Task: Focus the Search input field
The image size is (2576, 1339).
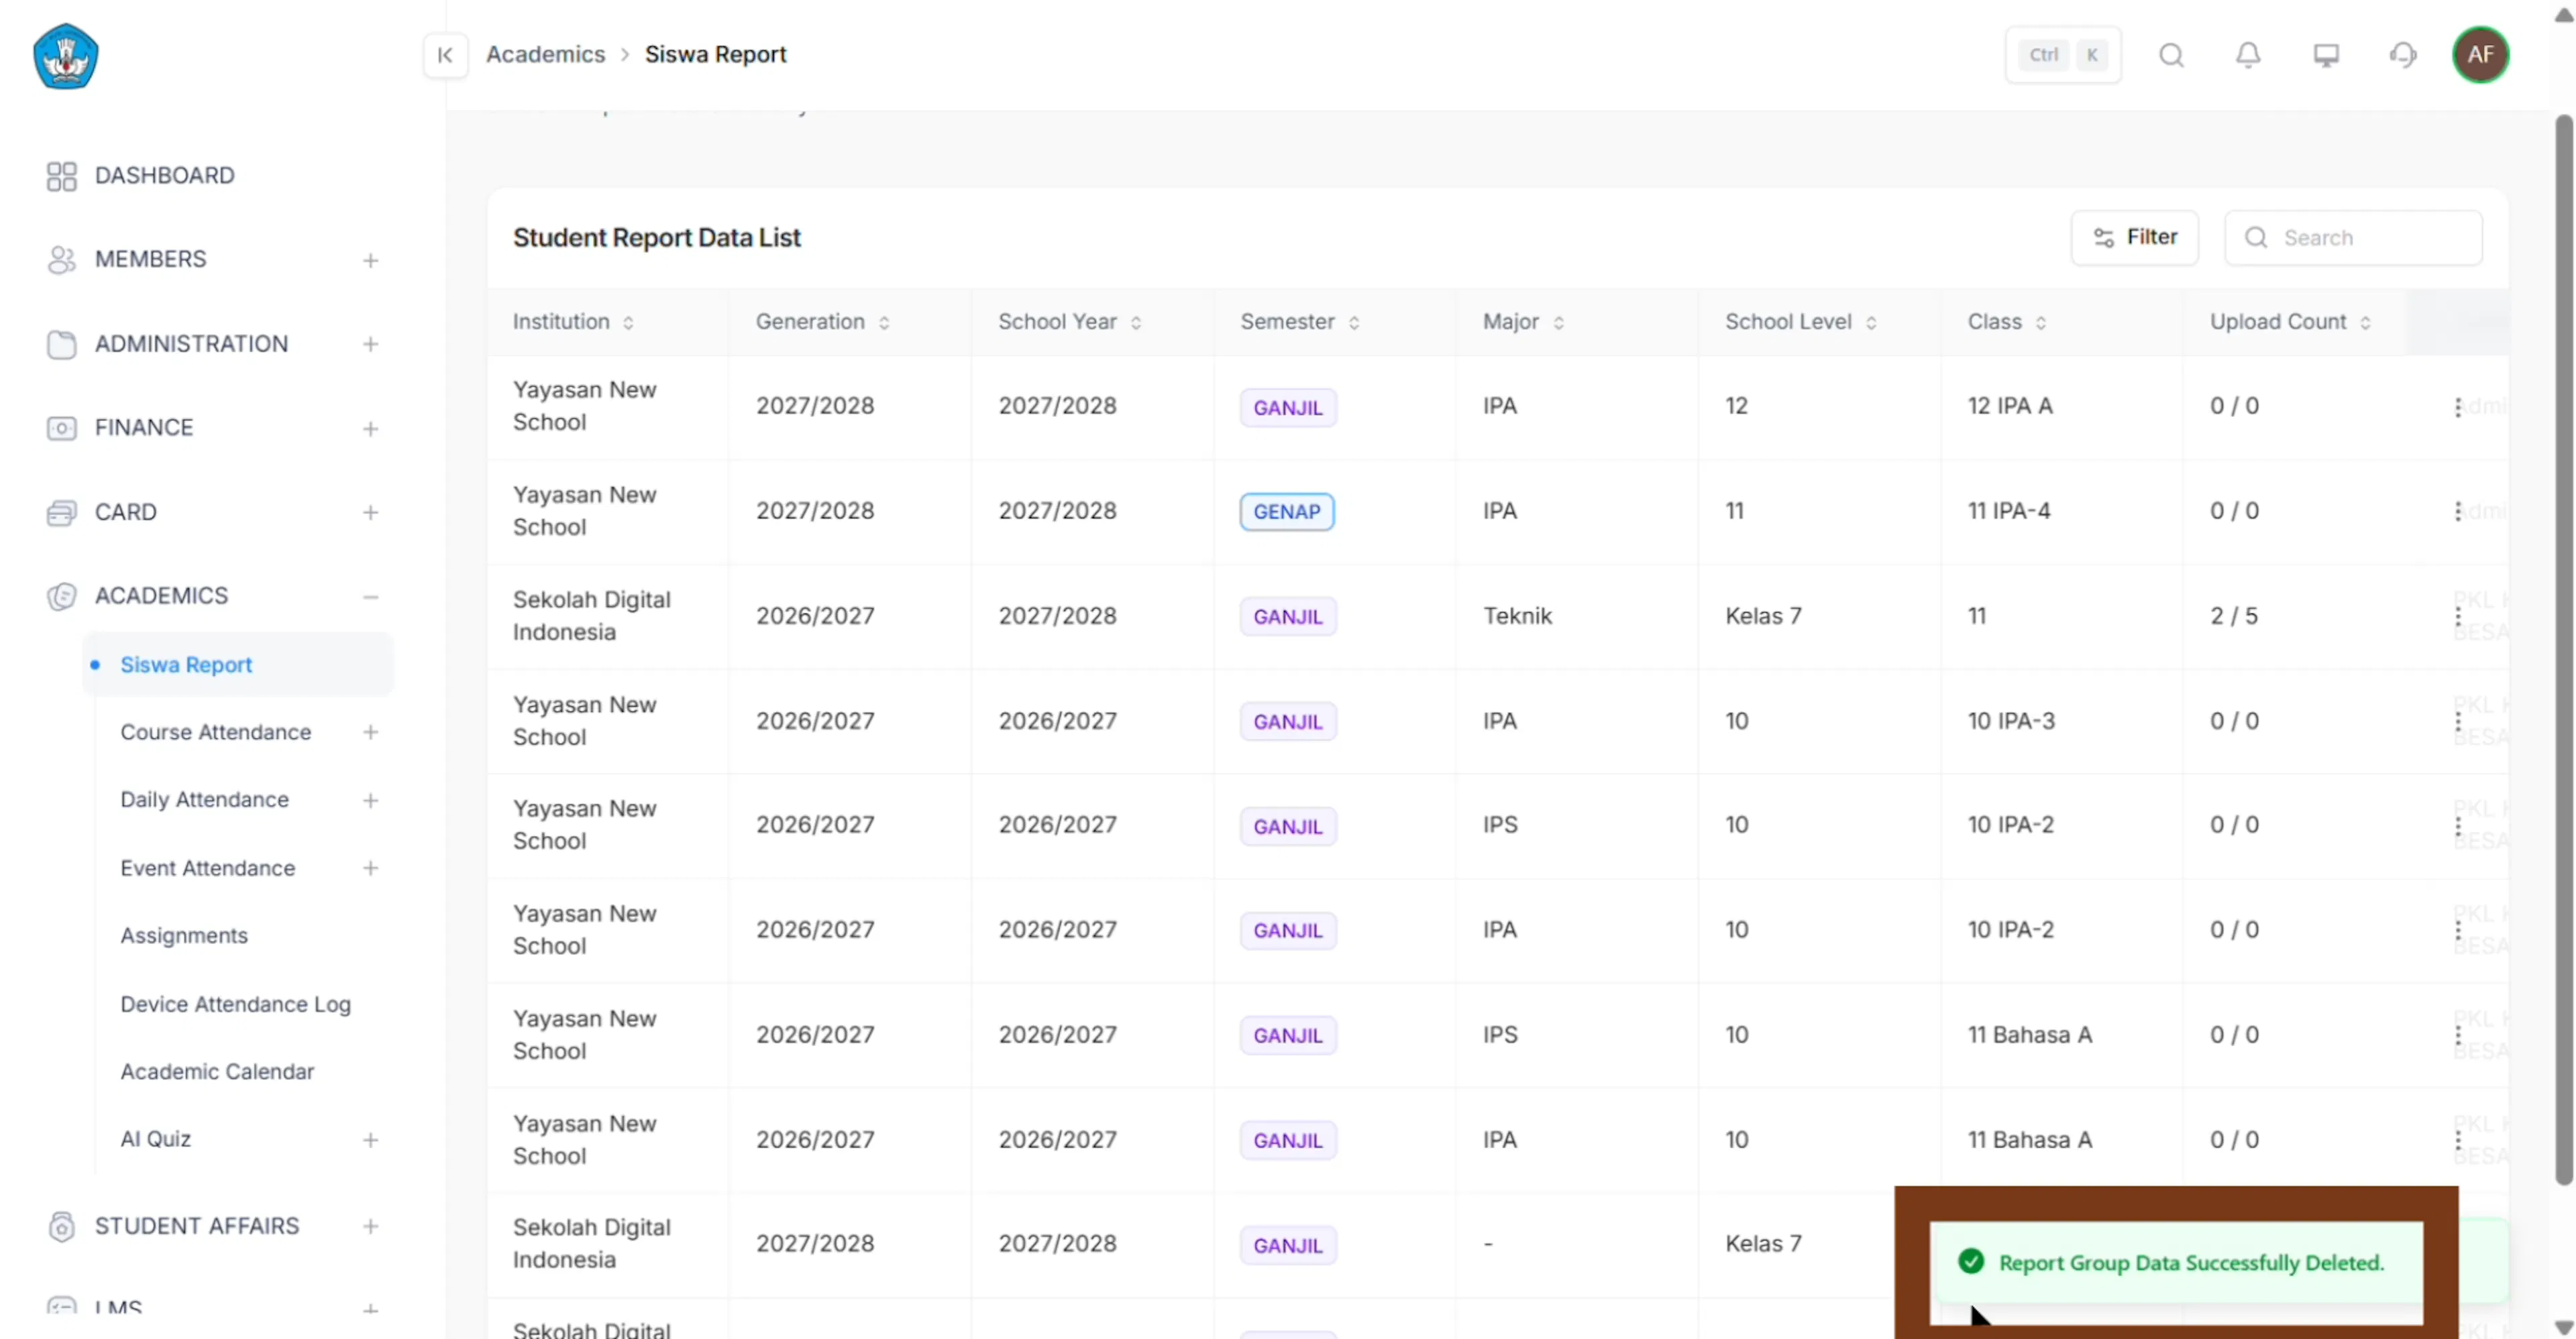Action: (2353, 238)
